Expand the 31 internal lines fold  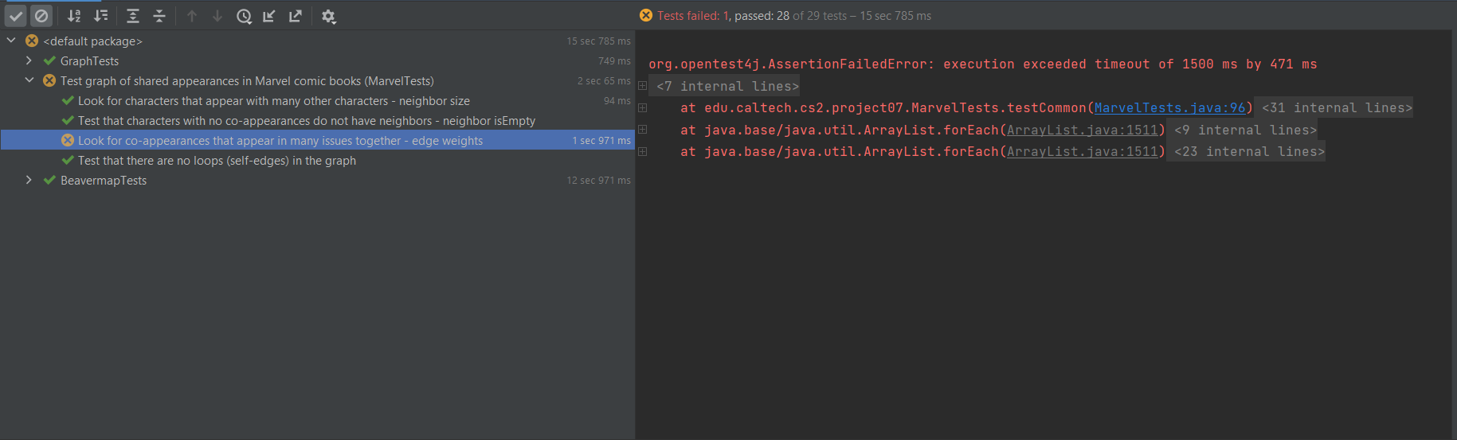(x=1337, y=108)
